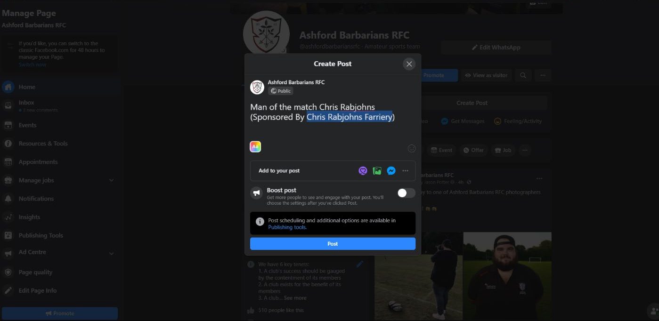Viewport: 659px width, 321px height.
Task: Click the page search magnifier icon
Action: tap(523, 75)
